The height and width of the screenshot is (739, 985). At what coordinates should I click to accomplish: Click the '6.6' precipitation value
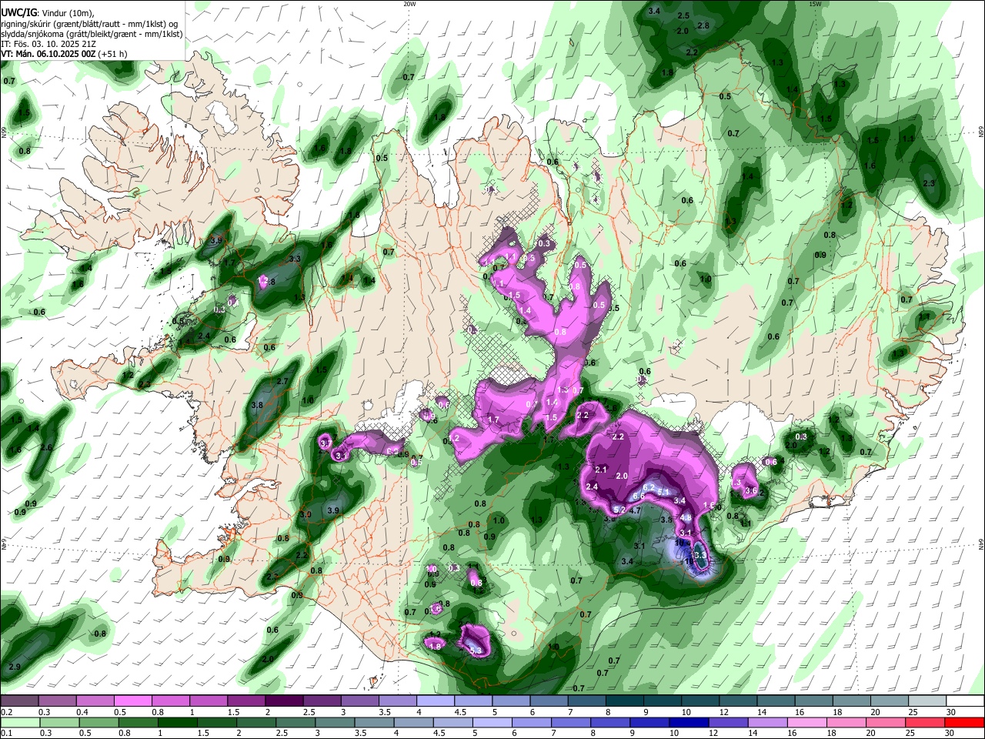click(x=638, y=497)
